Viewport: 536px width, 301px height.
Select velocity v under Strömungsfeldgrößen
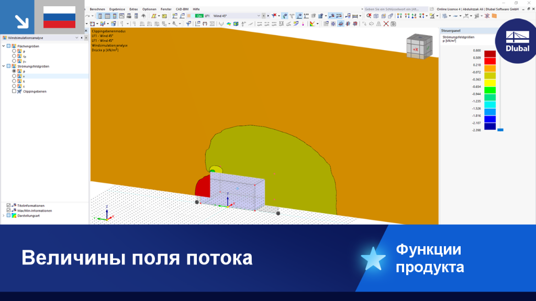pyautogui.click(x=14, y=76)
